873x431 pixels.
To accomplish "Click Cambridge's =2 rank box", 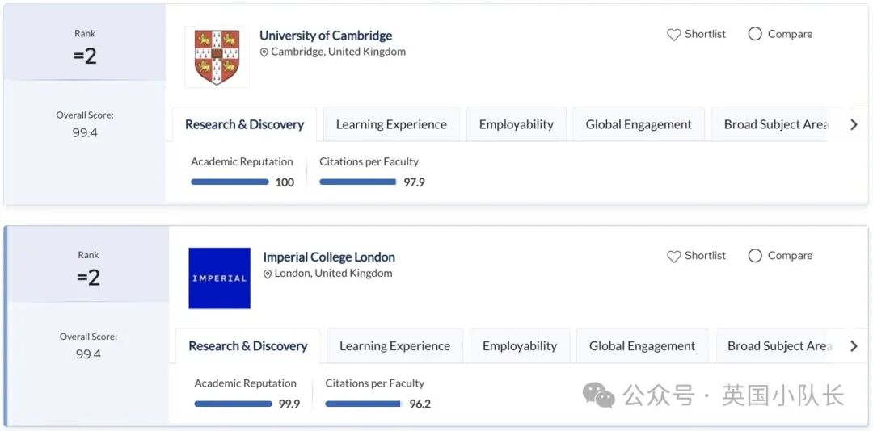I will [x=85, y=47].
